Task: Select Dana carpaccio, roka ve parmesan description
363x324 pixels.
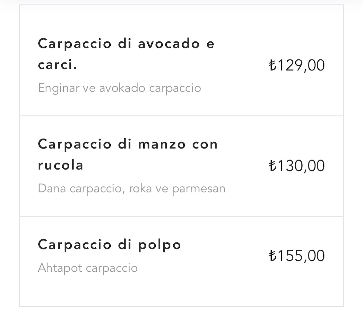Action: (x=132, y=189)
